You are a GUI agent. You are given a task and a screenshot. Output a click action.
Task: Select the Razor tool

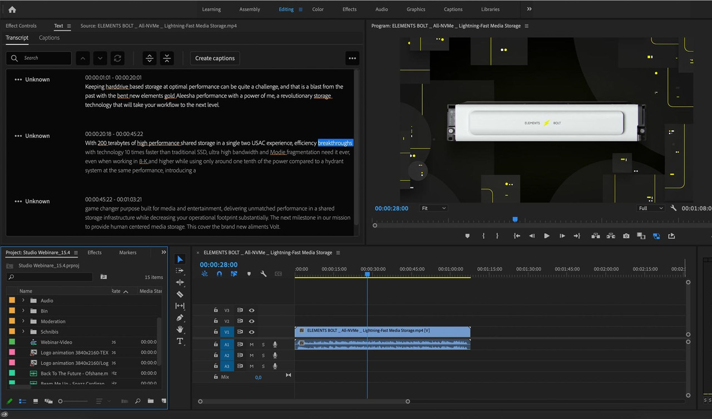click(x=180, y=294)
